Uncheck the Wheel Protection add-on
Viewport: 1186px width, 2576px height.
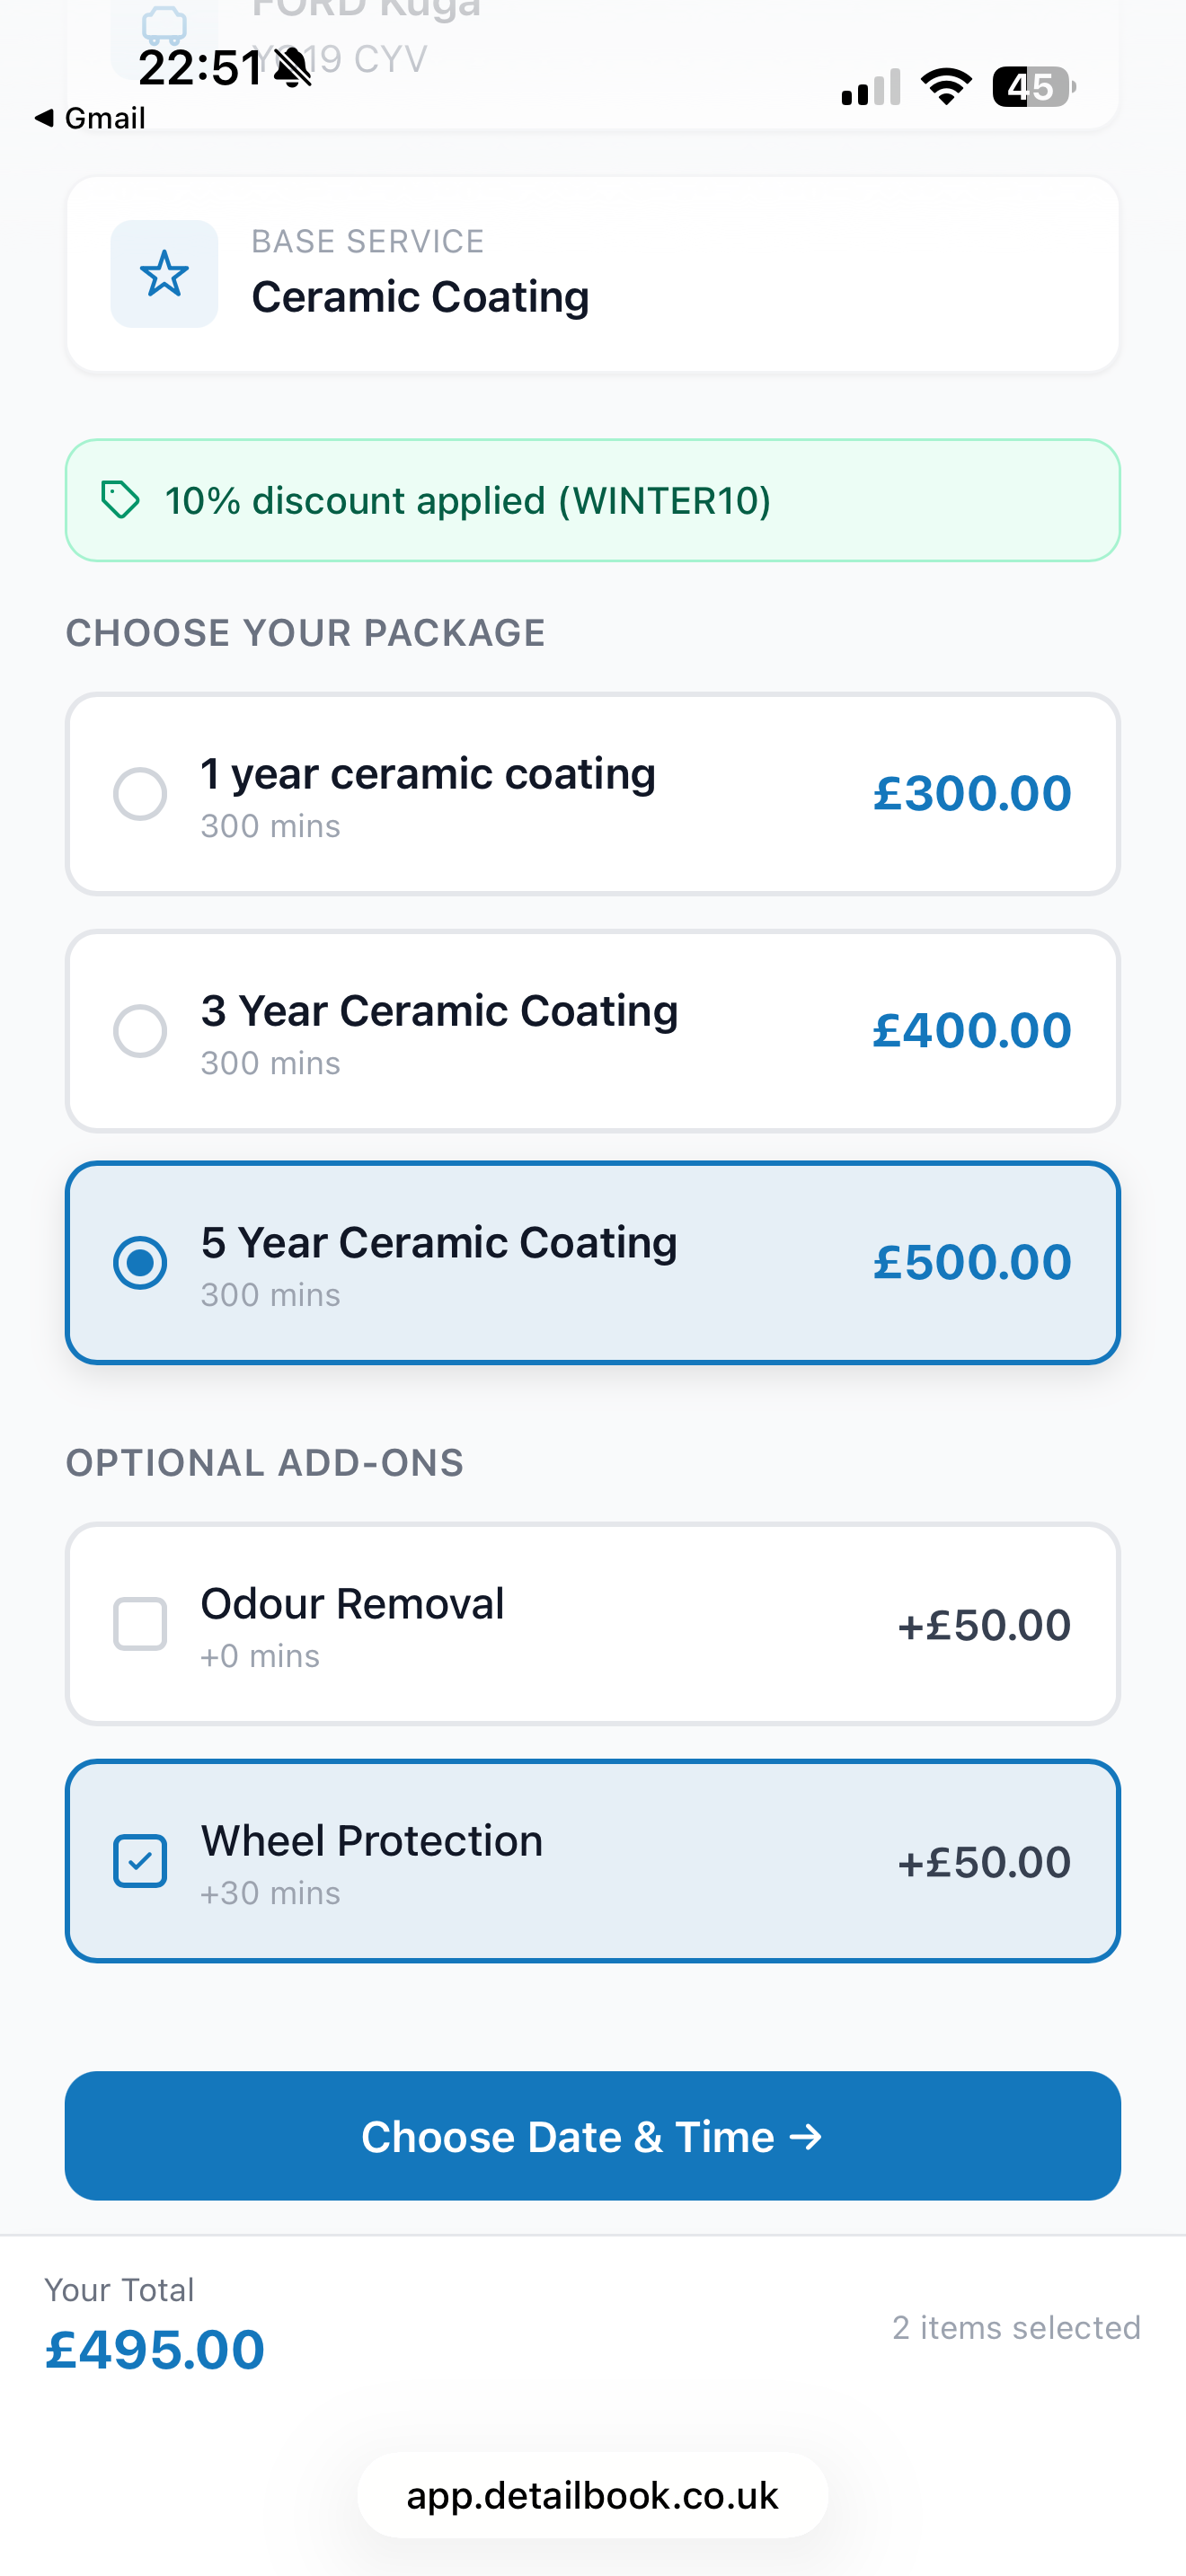(x=140, y=1861)
